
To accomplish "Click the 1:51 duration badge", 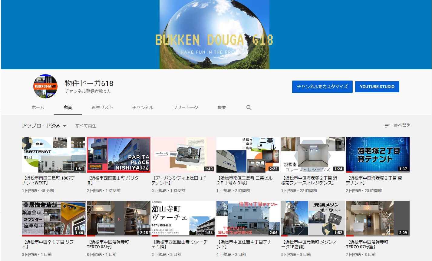I will (x=79, y=169).
